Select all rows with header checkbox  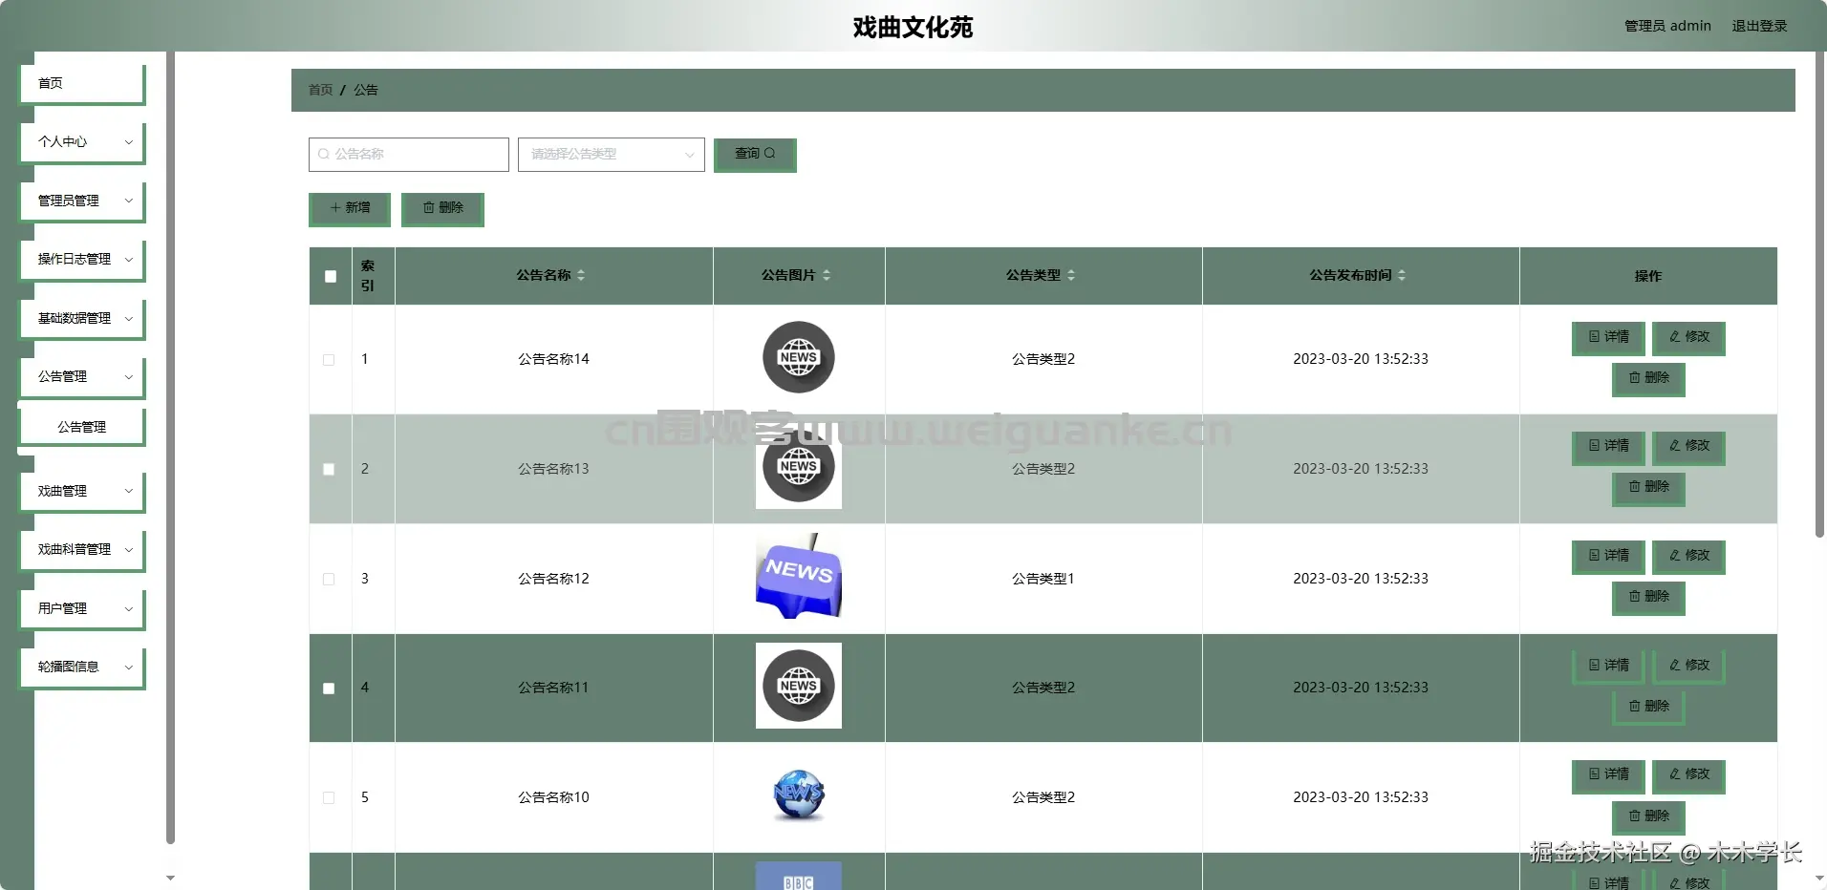[x=331, y=276]
